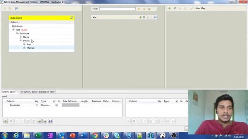
Task: Select Distributor in the input tree
Action: click(17, 26)
